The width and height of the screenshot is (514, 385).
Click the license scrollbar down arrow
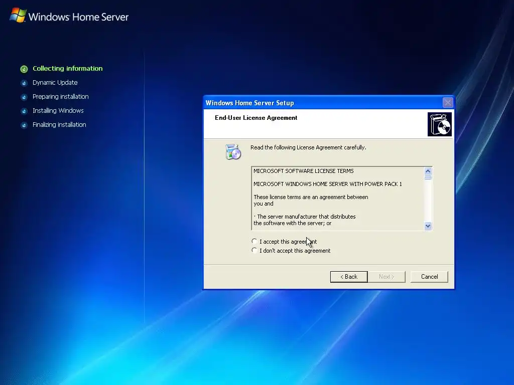point(428,226)
